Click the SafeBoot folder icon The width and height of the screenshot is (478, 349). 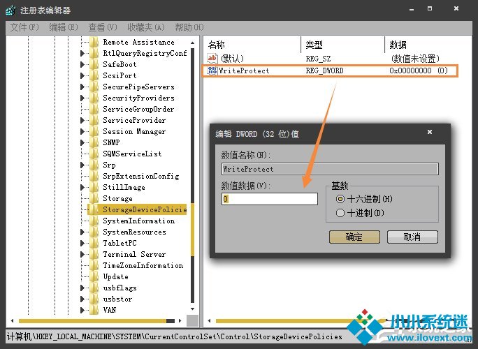94,64
